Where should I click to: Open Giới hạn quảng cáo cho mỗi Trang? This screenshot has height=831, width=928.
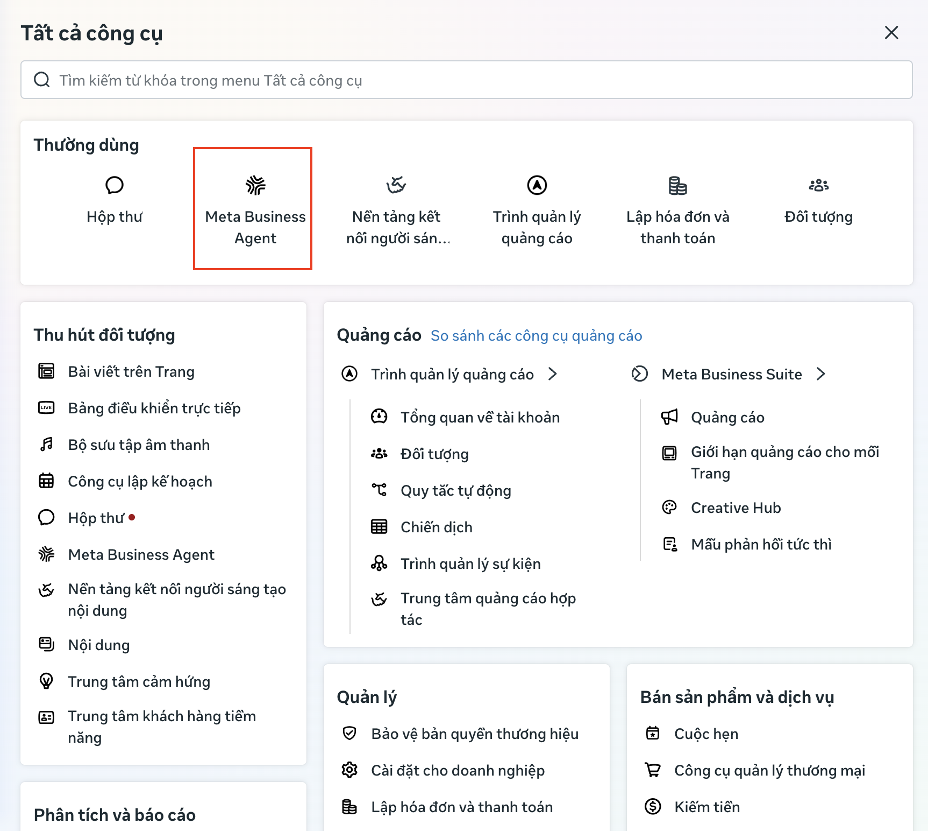pyautogui.click(x=785, y=462)
